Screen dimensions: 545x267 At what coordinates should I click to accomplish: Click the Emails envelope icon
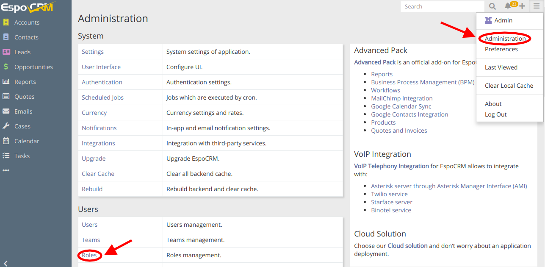(x=6, y=111)
